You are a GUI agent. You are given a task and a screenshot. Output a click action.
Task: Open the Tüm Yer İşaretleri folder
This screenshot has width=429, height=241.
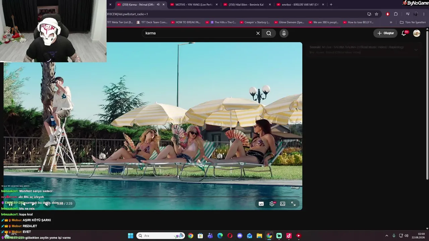click(x=413, y=22)
